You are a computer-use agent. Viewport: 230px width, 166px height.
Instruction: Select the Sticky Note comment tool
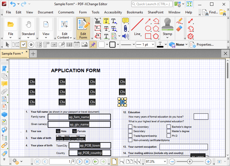(126, 21)
